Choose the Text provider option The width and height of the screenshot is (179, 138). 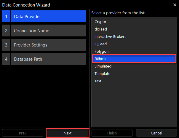[98, 81]
